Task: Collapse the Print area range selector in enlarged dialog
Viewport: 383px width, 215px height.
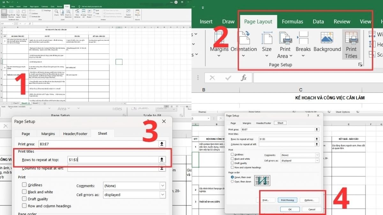Action: click(x=162, y=144)
